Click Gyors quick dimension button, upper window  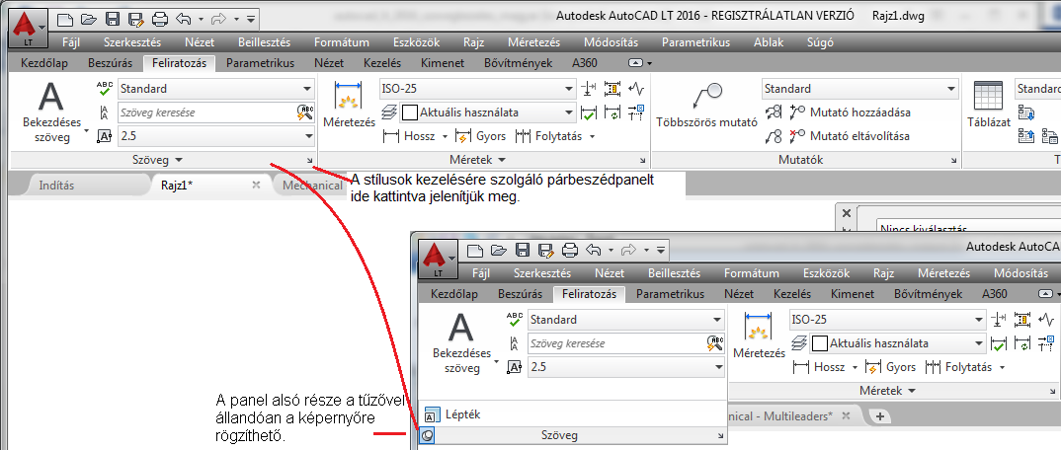click(x=480, y=136)
